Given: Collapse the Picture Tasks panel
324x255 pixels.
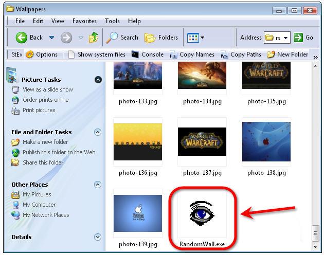Looking at the screenshot, I should pos(98,80).
